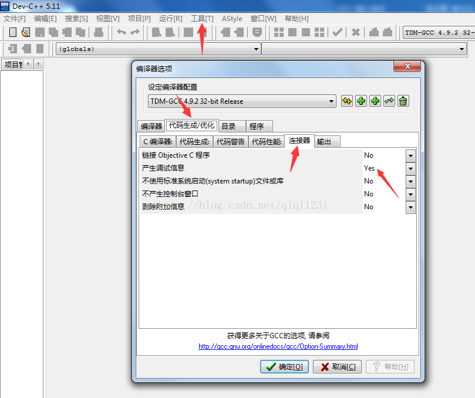Select the 代码警告 sub-tab
475x398 pixels.
coord(231,141)
